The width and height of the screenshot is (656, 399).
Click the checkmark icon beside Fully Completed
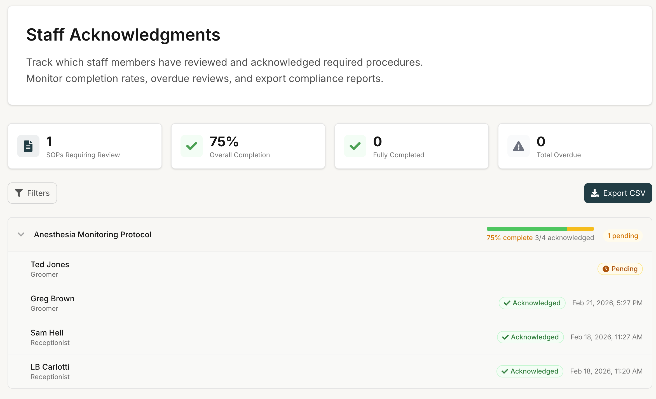[355, 146]
